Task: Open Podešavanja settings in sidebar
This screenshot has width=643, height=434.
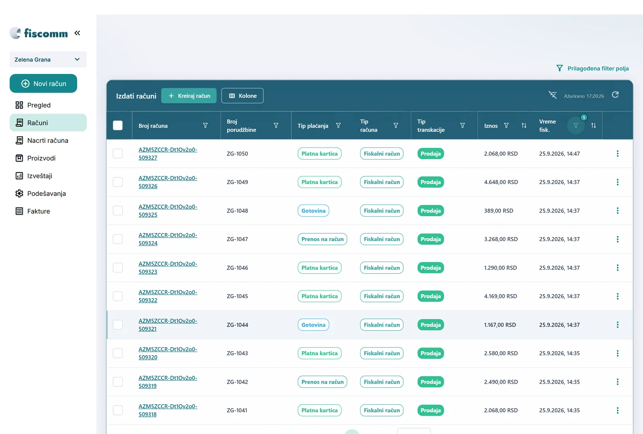Action: coord(48,194)
